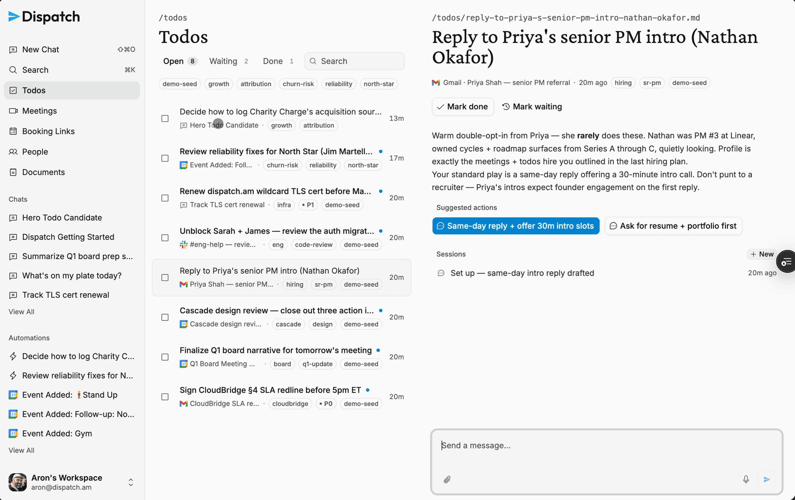Open the People page
The height and width of the screenshot is (500, 795).
click(x=72, y=152)
